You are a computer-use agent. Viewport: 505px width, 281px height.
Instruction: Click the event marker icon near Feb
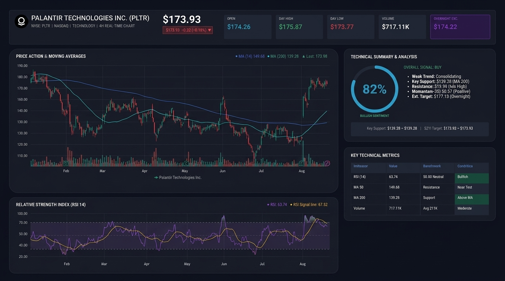pos(66,164)
